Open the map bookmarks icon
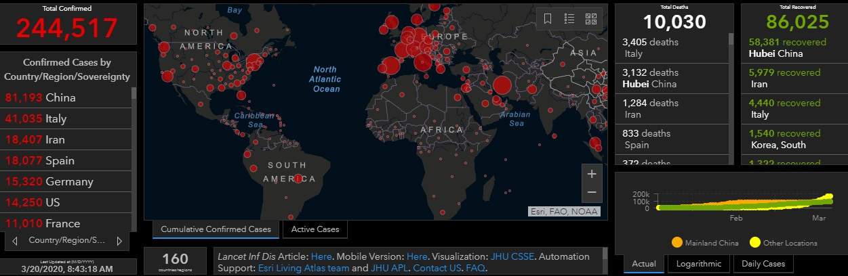The width and height of the screenshot is (848, 276). pyautogui.click(x=548, y=18)
